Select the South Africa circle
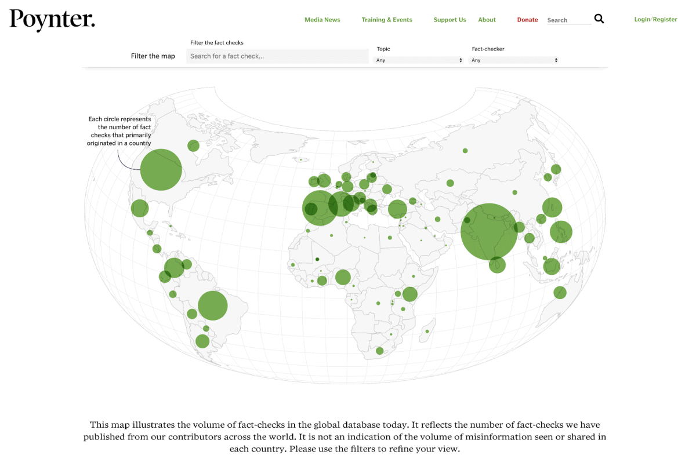The height and width of the screenshot is (466, 696). (380, 351)
